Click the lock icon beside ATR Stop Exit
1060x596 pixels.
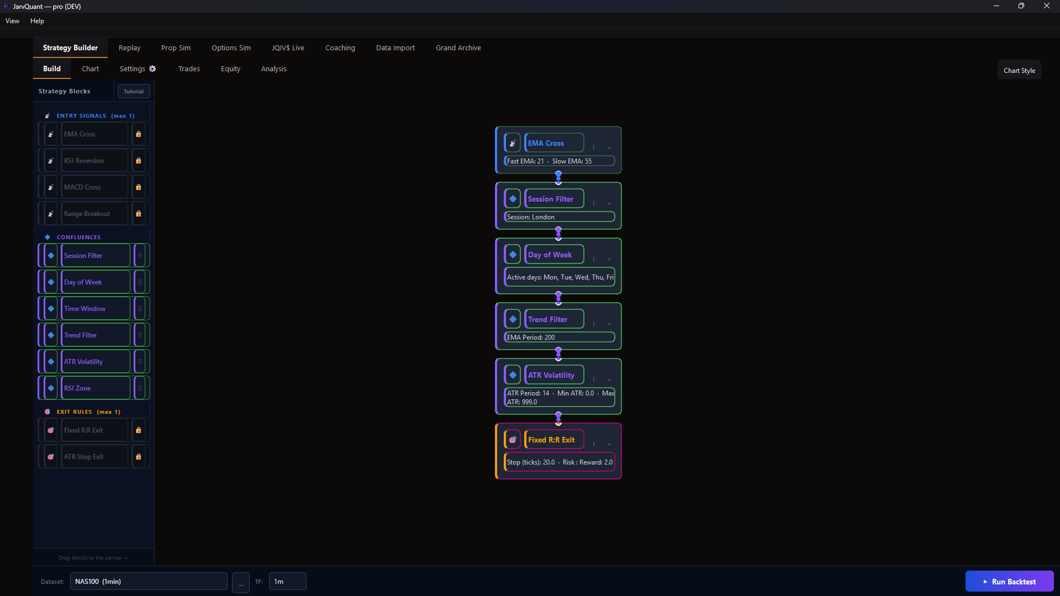click(139, 457)
